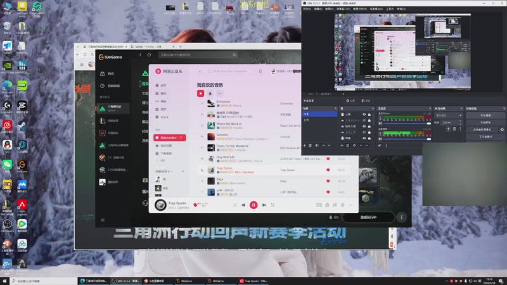The width and height of the screenshot is (507, 285).
Task: Unlike Stay With Me via its heart
Action: coord(328,159)
